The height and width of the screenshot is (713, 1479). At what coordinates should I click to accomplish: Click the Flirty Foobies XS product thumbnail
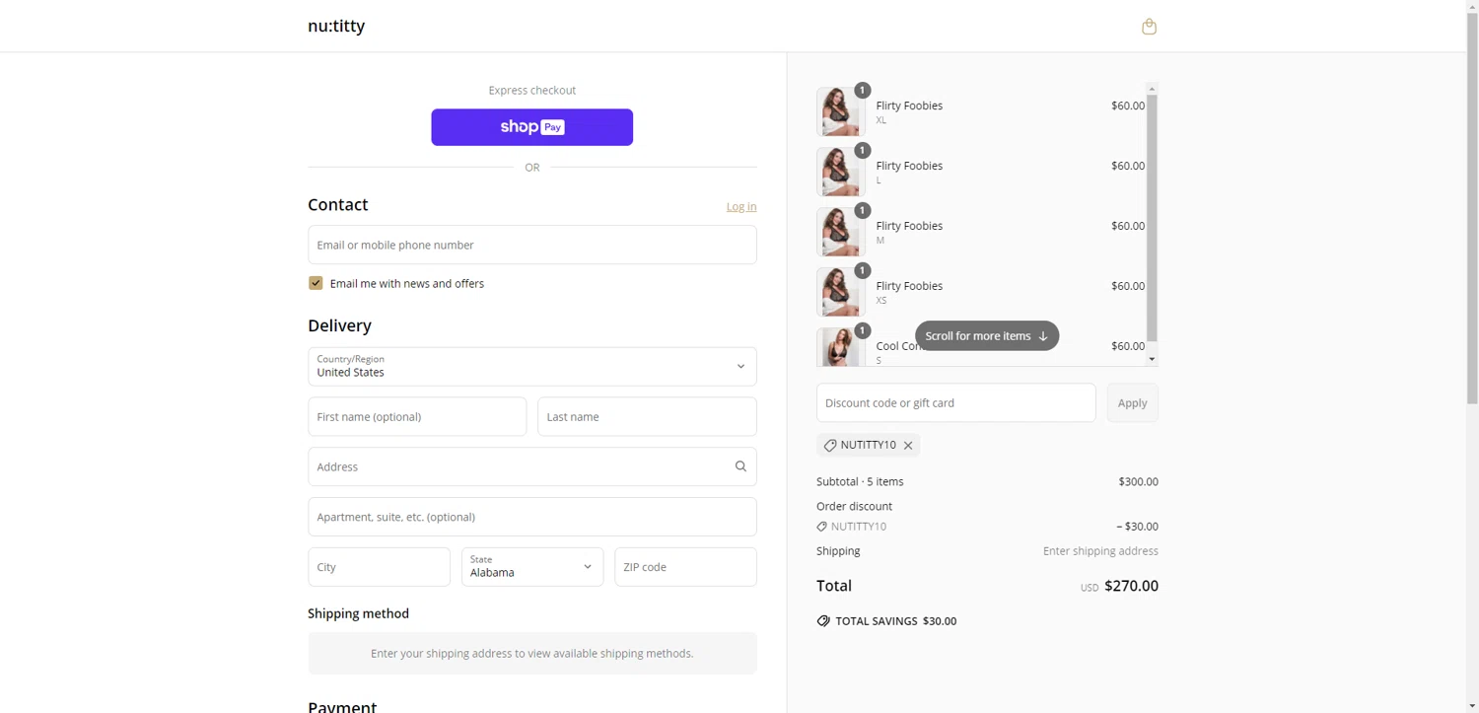click(840, 292)
